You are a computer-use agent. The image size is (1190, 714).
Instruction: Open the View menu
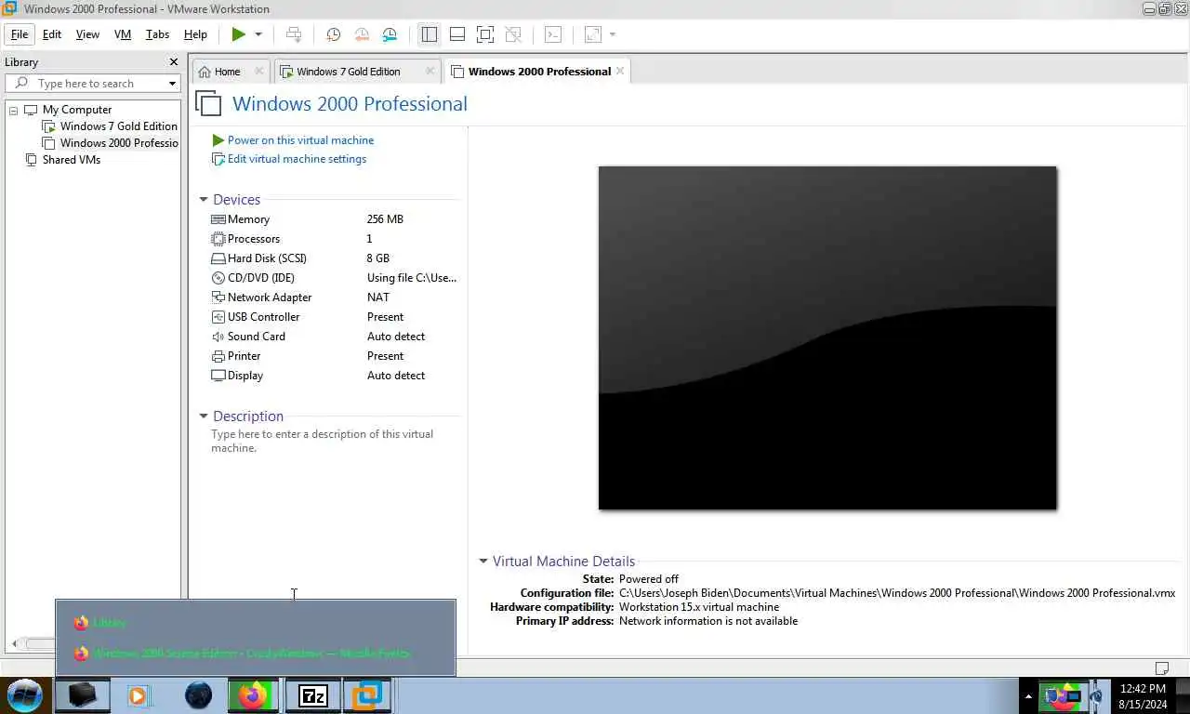87,34
